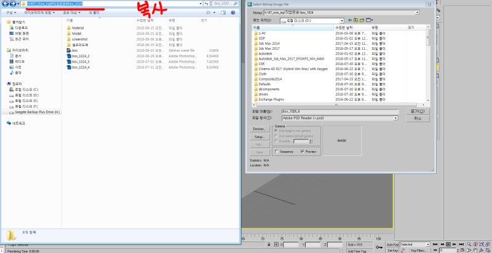Toggle Absolute mode transform type-in icon

[x=276, y=244]
